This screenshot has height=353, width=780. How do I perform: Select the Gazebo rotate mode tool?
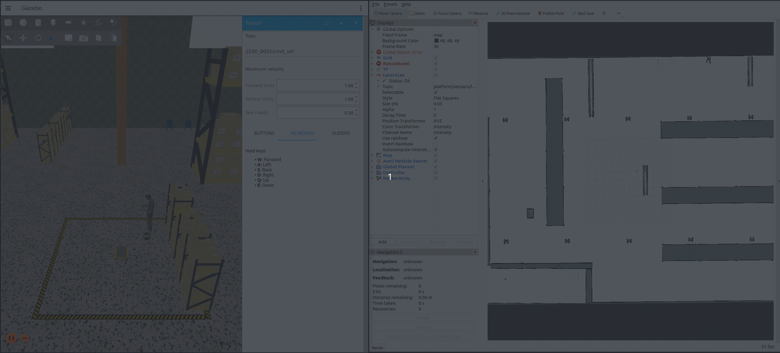pyautogui.click(x=38, y=38)
